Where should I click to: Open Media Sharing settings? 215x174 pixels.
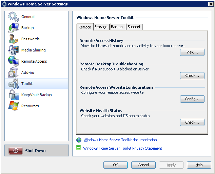coord(34,50)
